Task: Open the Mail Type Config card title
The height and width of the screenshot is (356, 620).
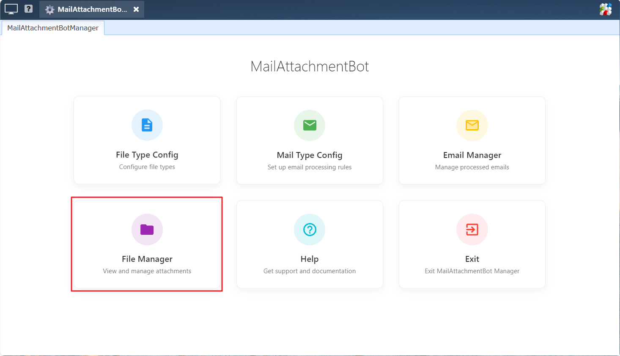Action: point(310,155)
